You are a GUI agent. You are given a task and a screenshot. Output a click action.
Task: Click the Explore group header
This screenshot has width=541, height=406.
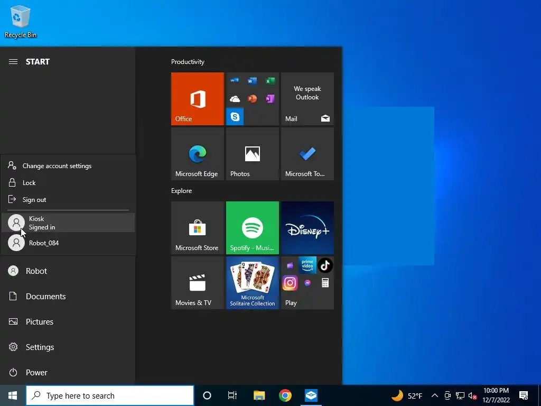point(182,190)
